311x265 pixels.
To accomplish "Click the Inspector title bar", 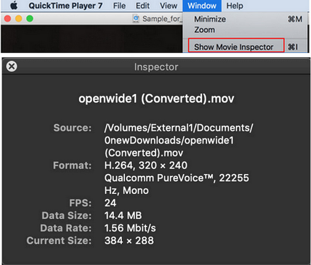I will point(156,67).
